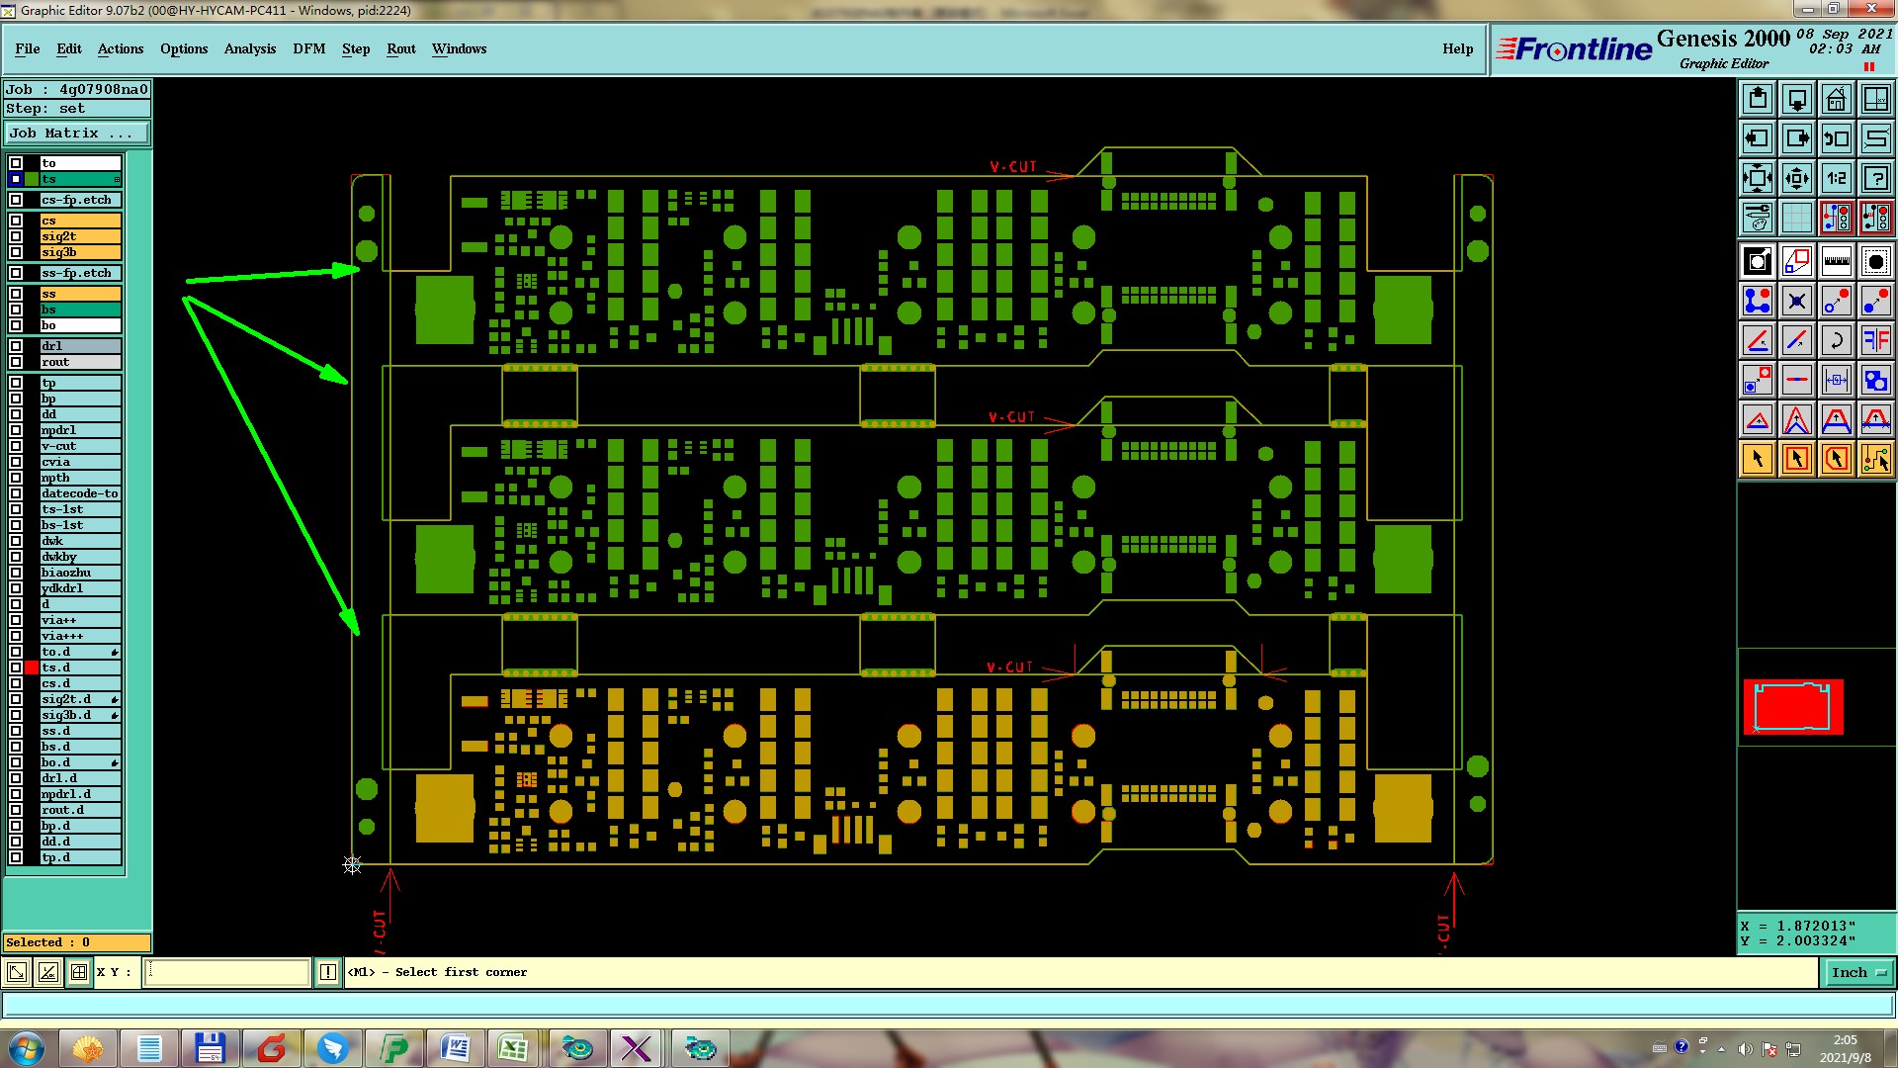Image resolution: width=1898 pixels, height=1068 pixels.
Task: Click the X Y coordinate input field
Action: [227, 972]
